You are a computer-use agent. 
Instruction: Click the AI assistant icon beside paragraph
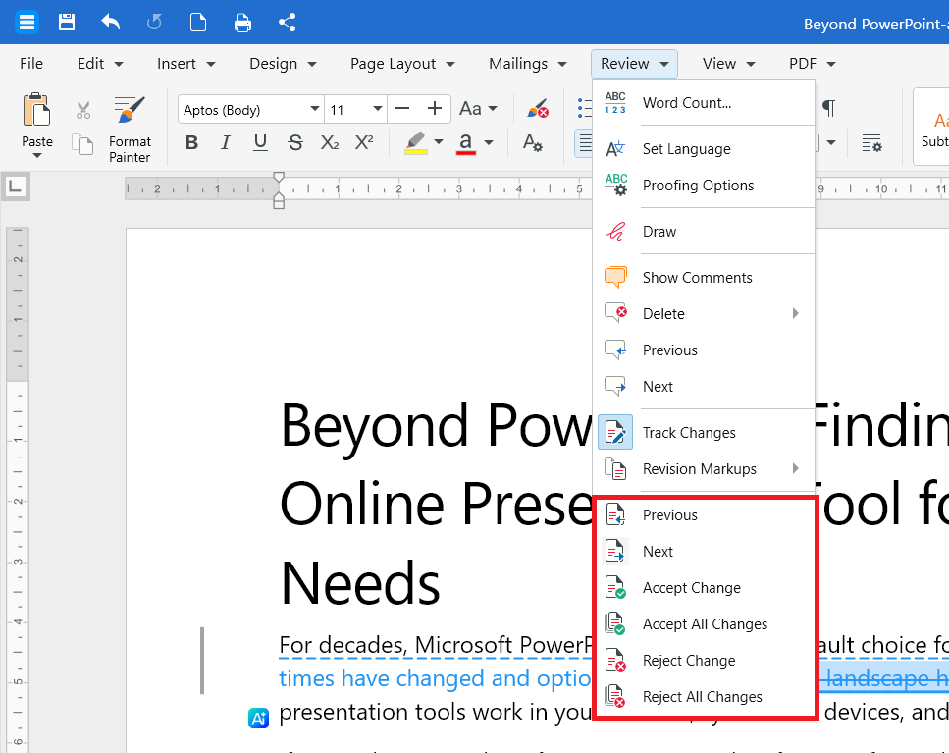point(258,718)
